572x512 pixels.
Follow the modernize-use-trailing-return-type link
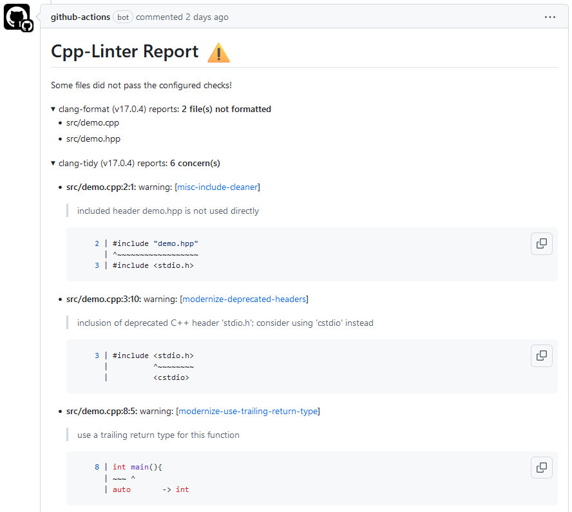click(x=248, y=412)
